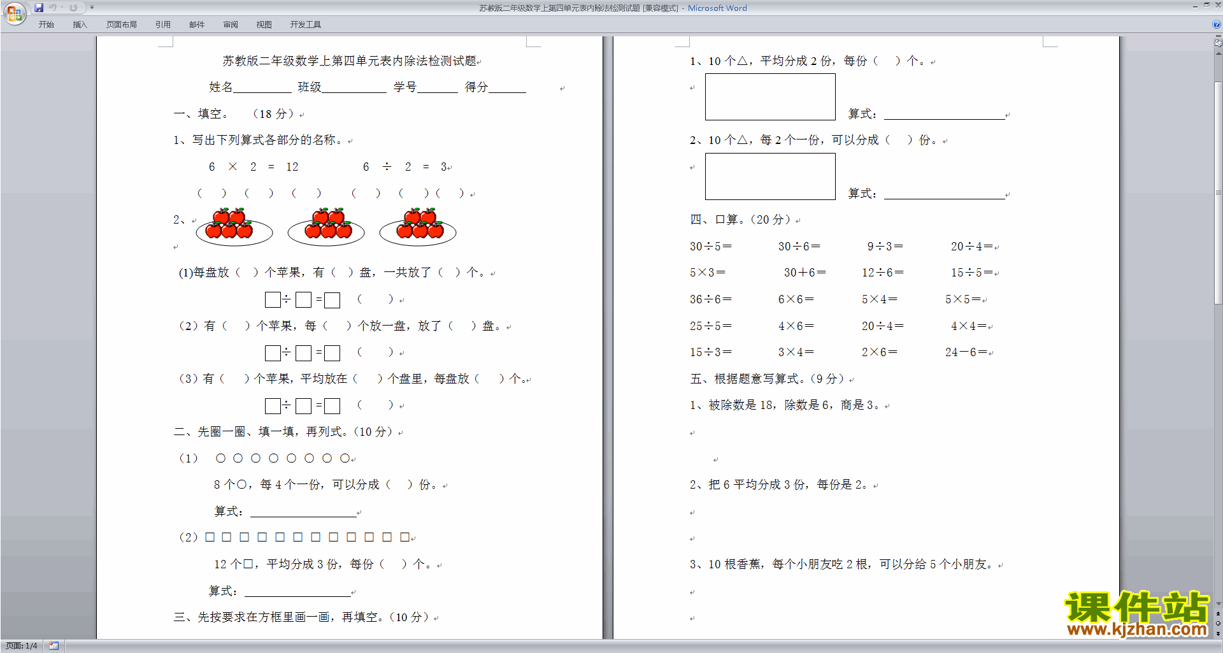Image resolution: width=1223 pixels, height=653 pixels.
Task: Close the Word window
Action: tap(1217, 5)
